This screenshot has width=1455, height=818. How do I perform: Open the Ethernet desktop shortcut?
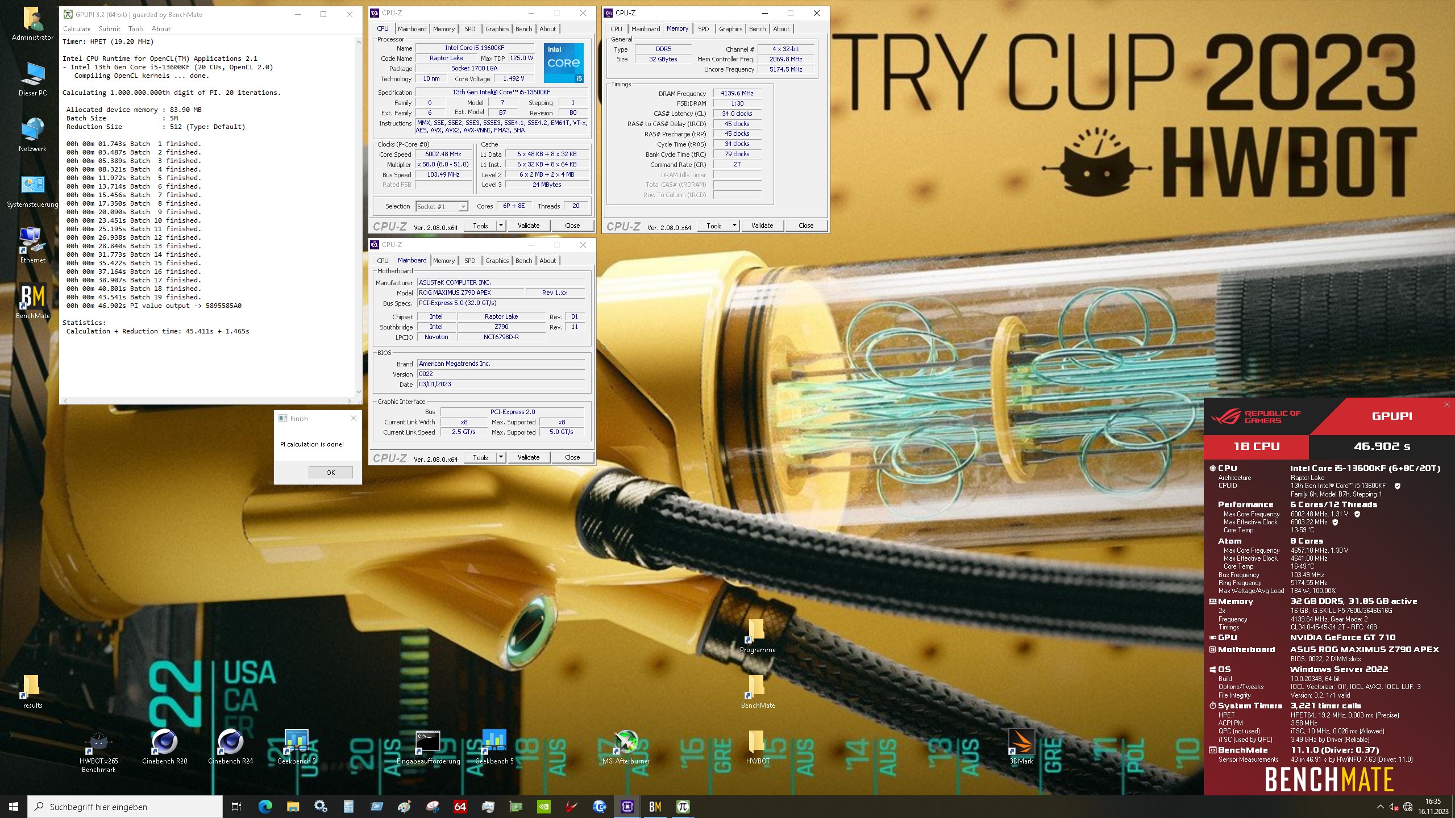[x=32, y=245]
